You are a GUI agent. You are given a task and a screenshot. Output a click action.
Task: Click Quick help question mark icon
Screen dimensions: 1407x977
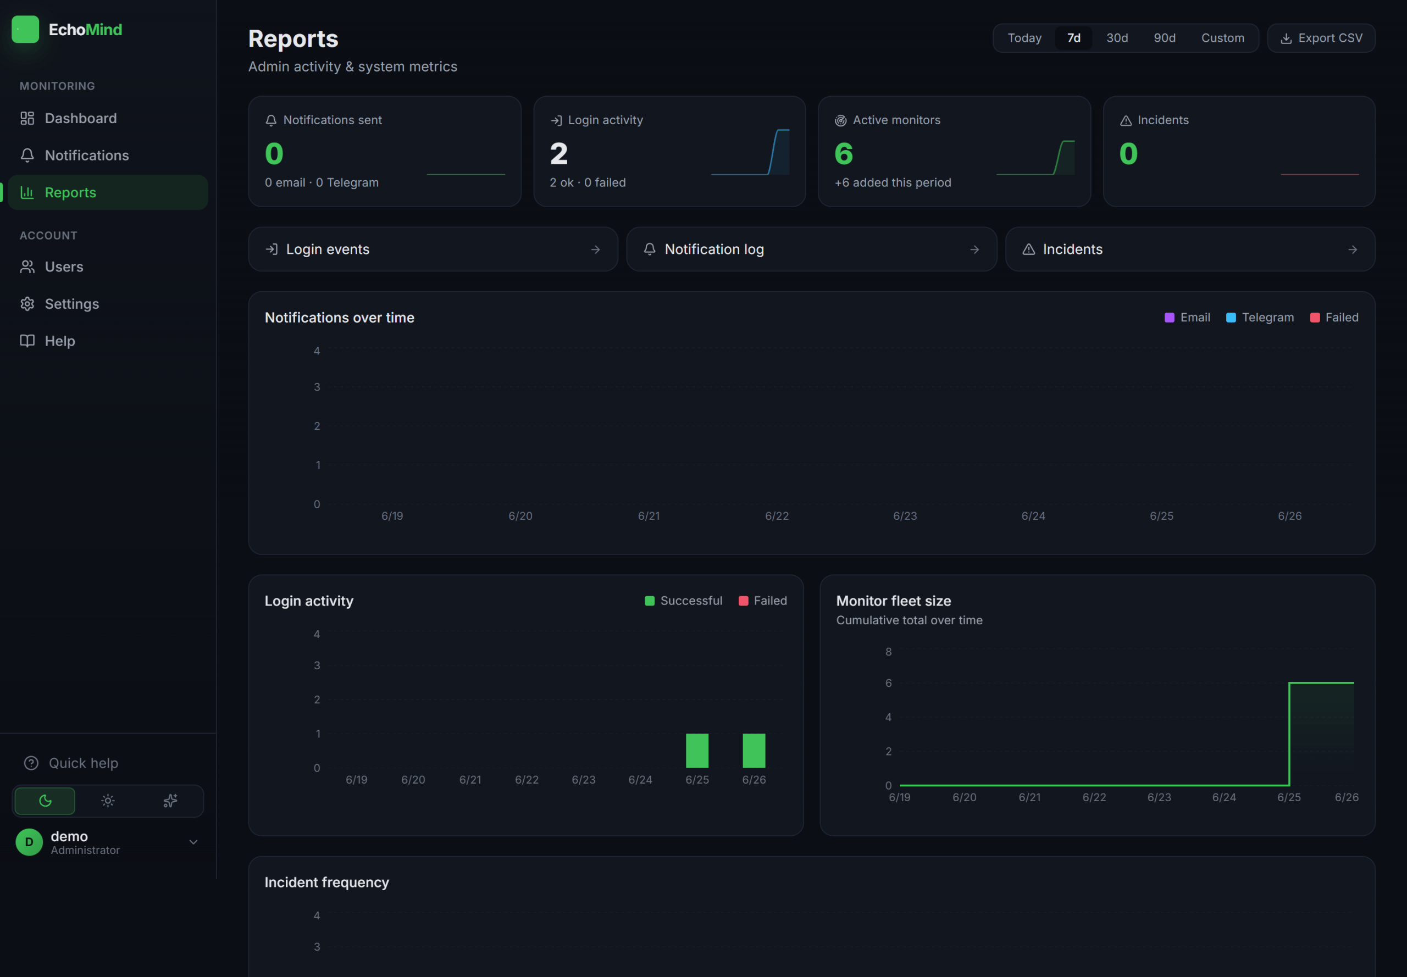point(31,763)
